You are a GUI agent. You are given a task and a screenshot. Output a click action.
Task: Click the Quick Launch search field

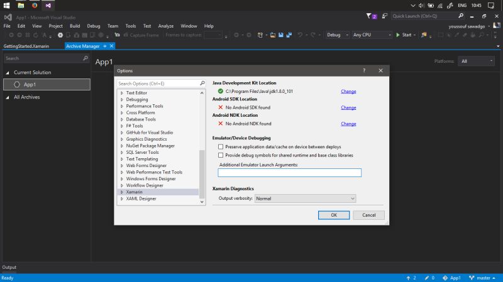point(424,16)
